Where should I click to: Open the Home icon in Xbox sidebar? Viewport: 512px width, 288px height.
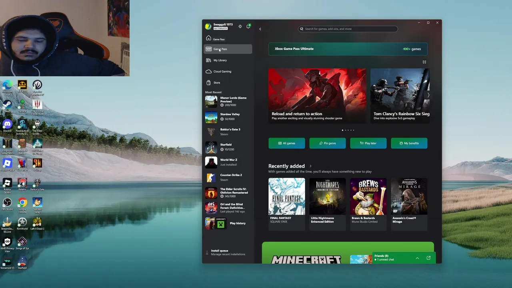[x=208, y=38]
